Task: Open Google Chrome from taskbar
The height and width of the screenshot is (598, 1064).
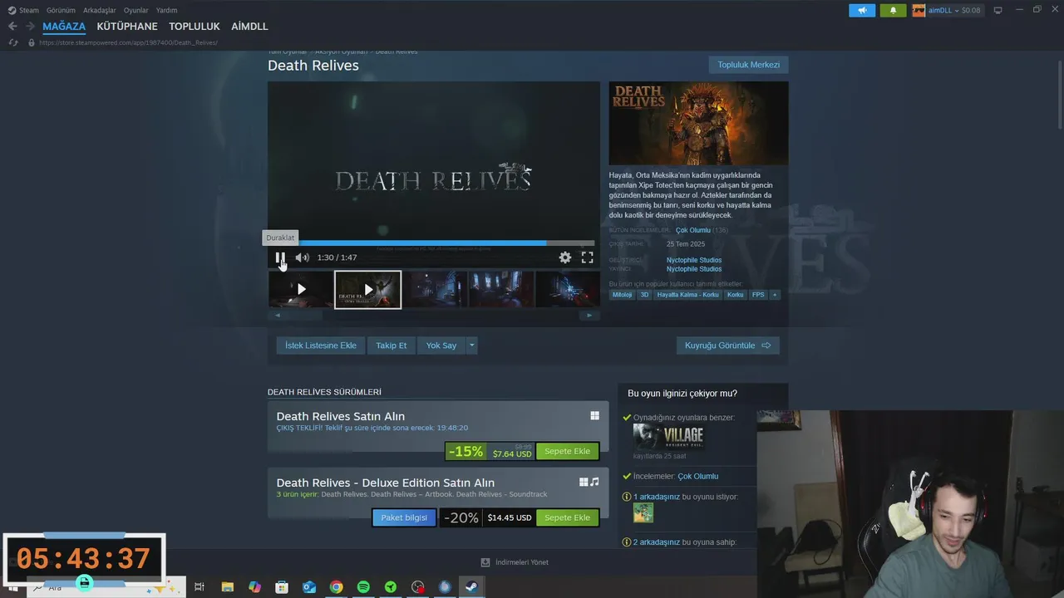Action: pyautogui.click(x=336, y=587)
